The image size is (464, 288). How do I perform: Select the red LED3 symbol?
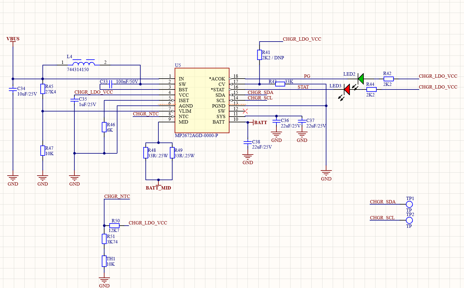click(x=347, y=90)
